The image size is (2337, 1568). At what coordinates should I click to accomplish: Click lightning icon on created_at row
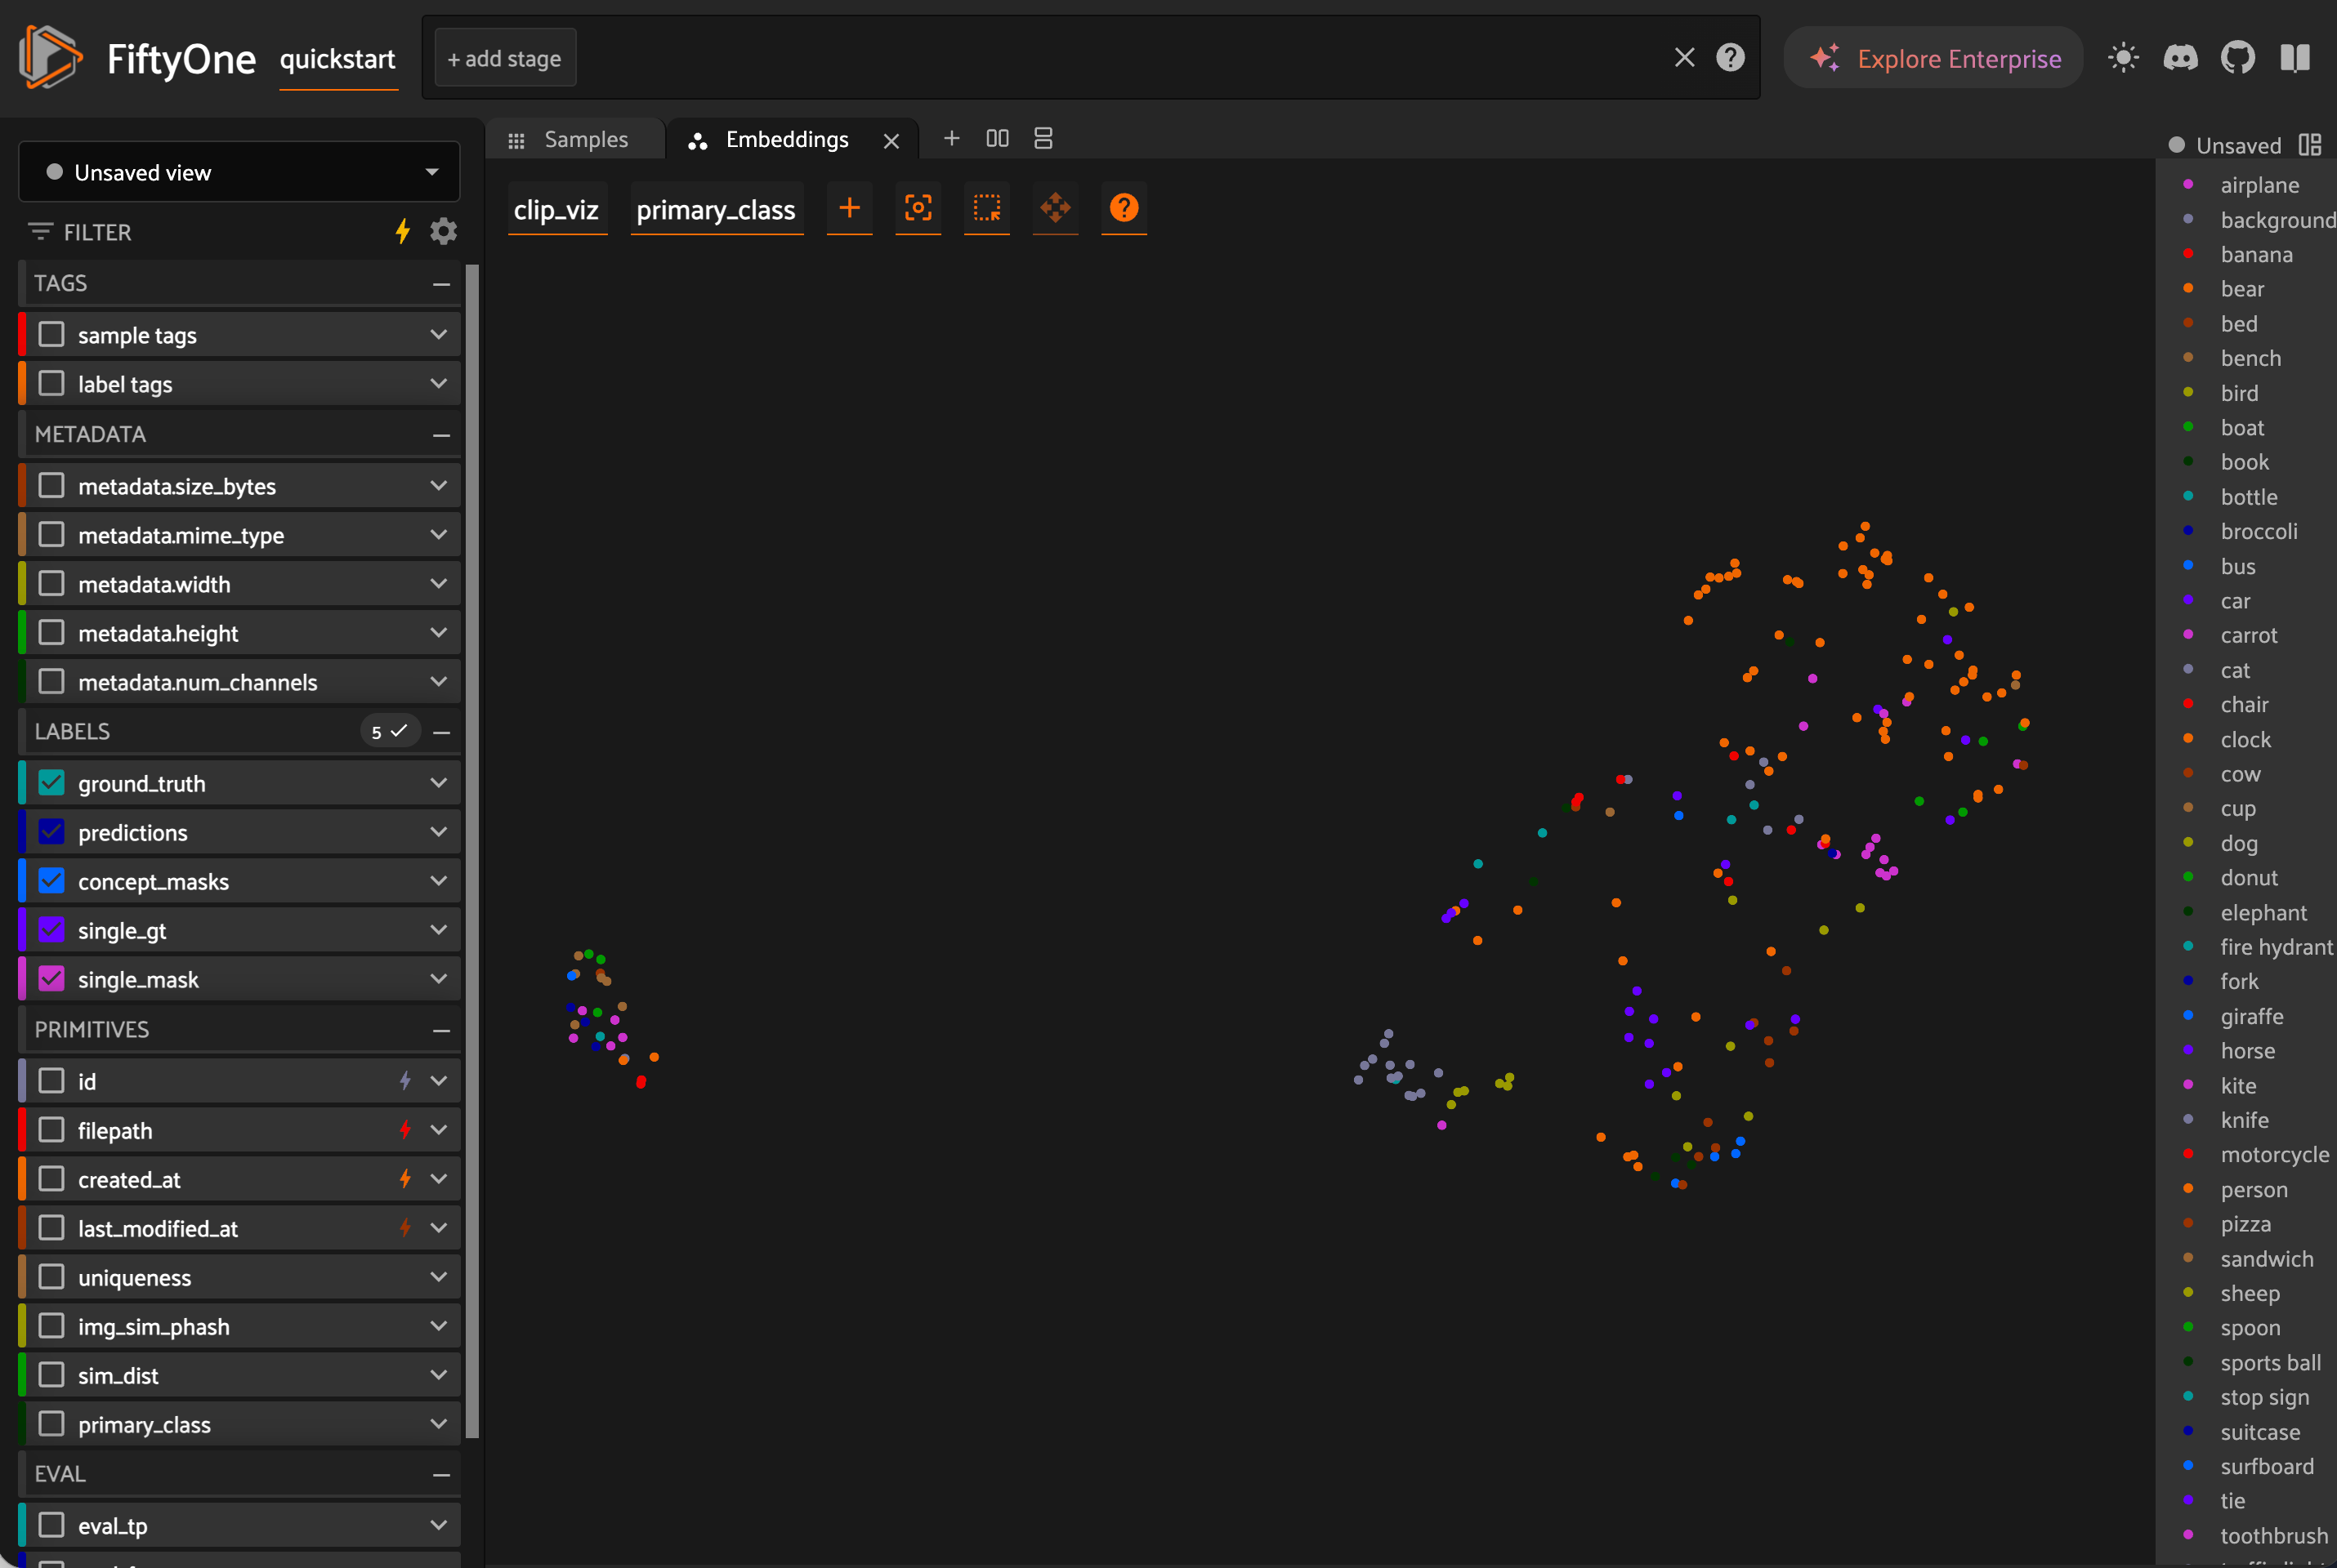coord(405,1179)
